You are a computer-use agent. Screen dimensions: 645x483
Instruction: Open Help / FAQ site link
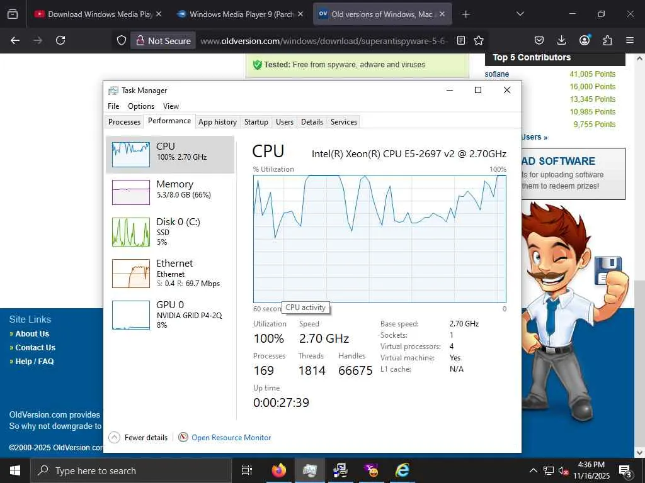35,362
